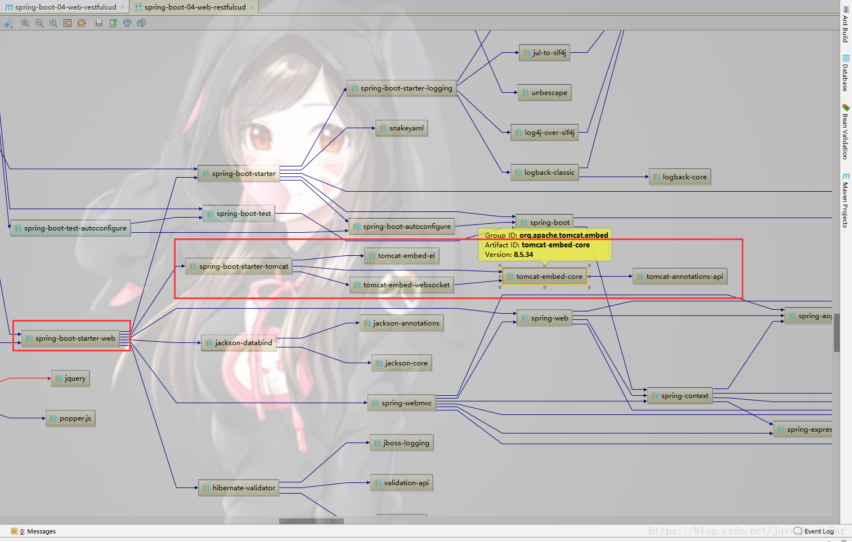Click the horizontal scrollbar thumb
This screenshot has height=542, width=852.
[311, 521]
